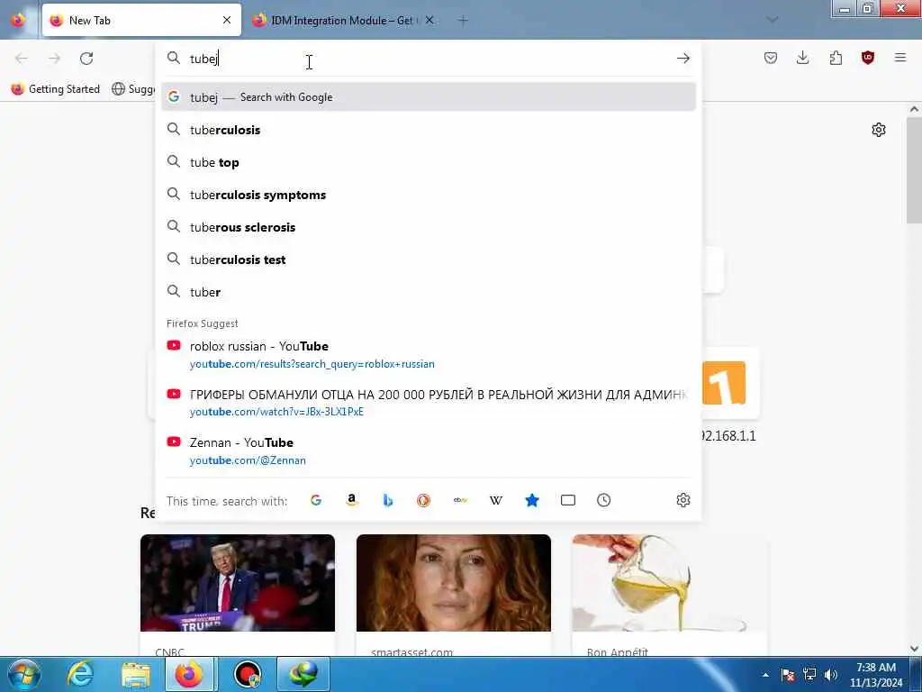The image size is (922, 692).
Task: Search this time with Amazon icon
Action: [x=352, y=500]
